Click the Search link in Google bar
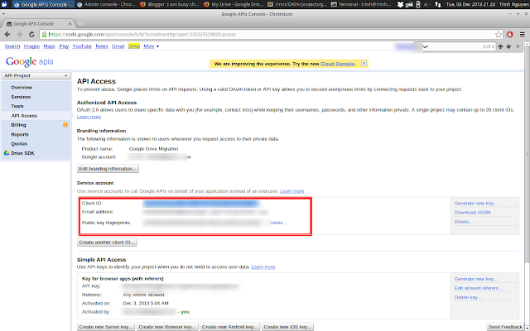The image size is (530, 331). [12, 46]
